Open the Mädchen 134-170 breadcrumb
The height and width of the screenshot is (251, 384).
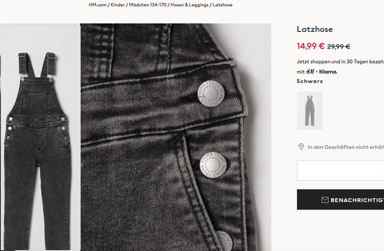pos(148,5)
